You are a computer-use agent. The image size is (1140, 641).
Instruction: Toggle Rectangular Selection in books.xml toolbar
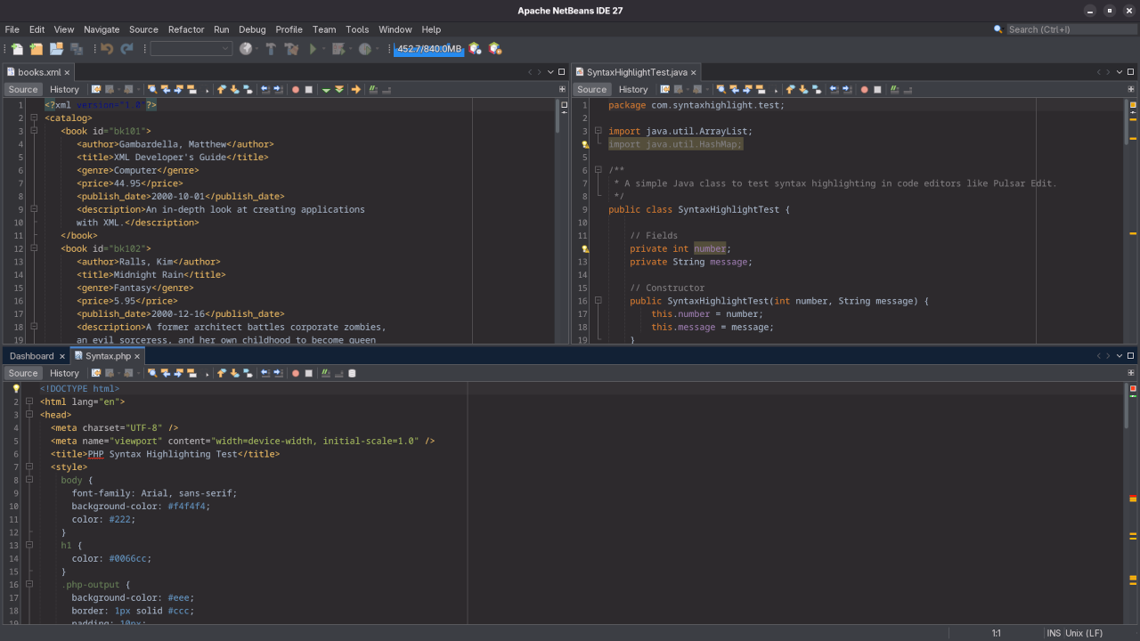207,89
